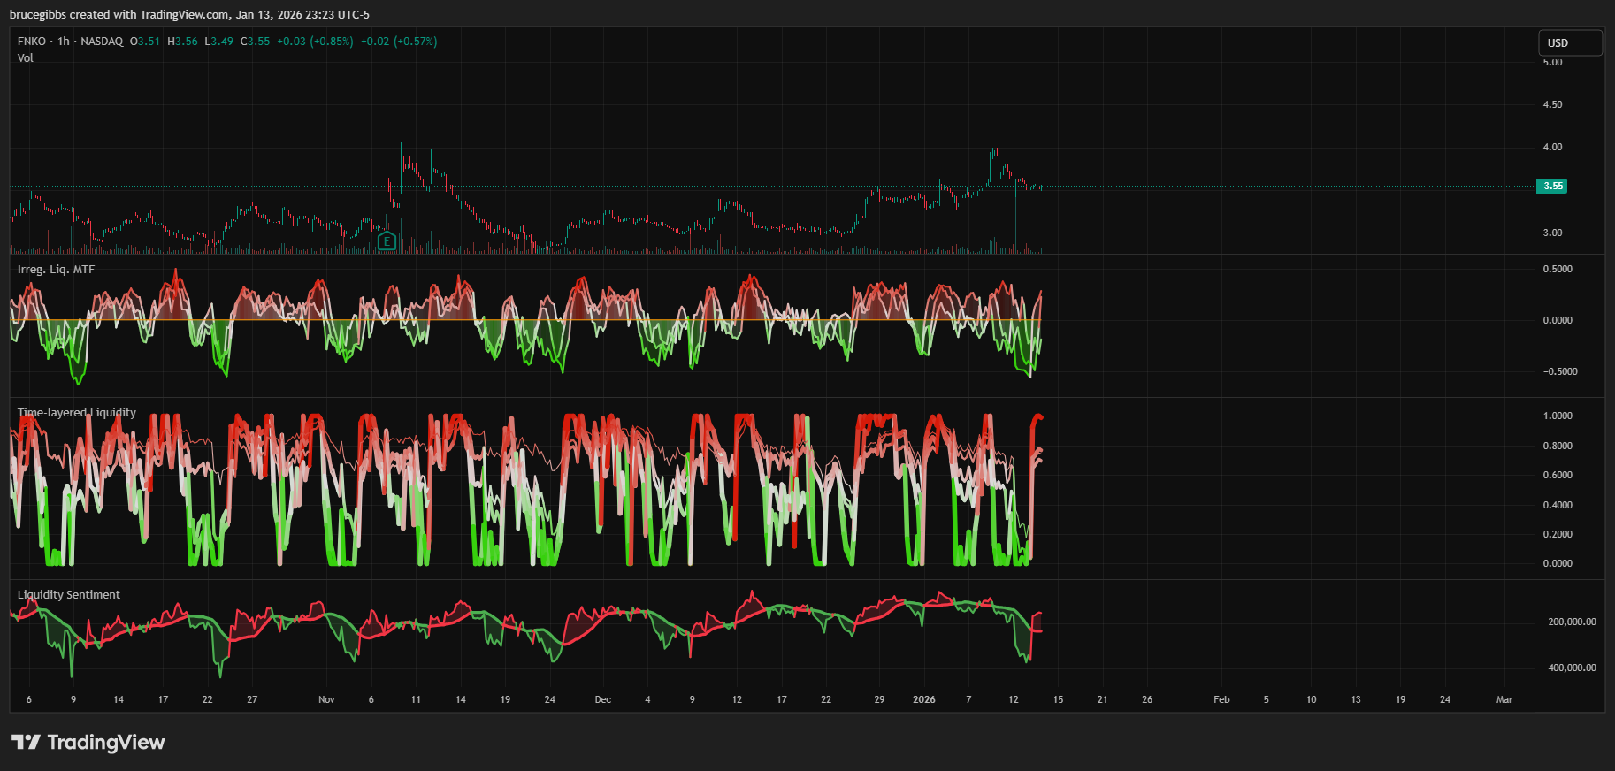Click the Mar label on time axis
The width and height of the screenshot is (1615, 771).
point(1504,699)
